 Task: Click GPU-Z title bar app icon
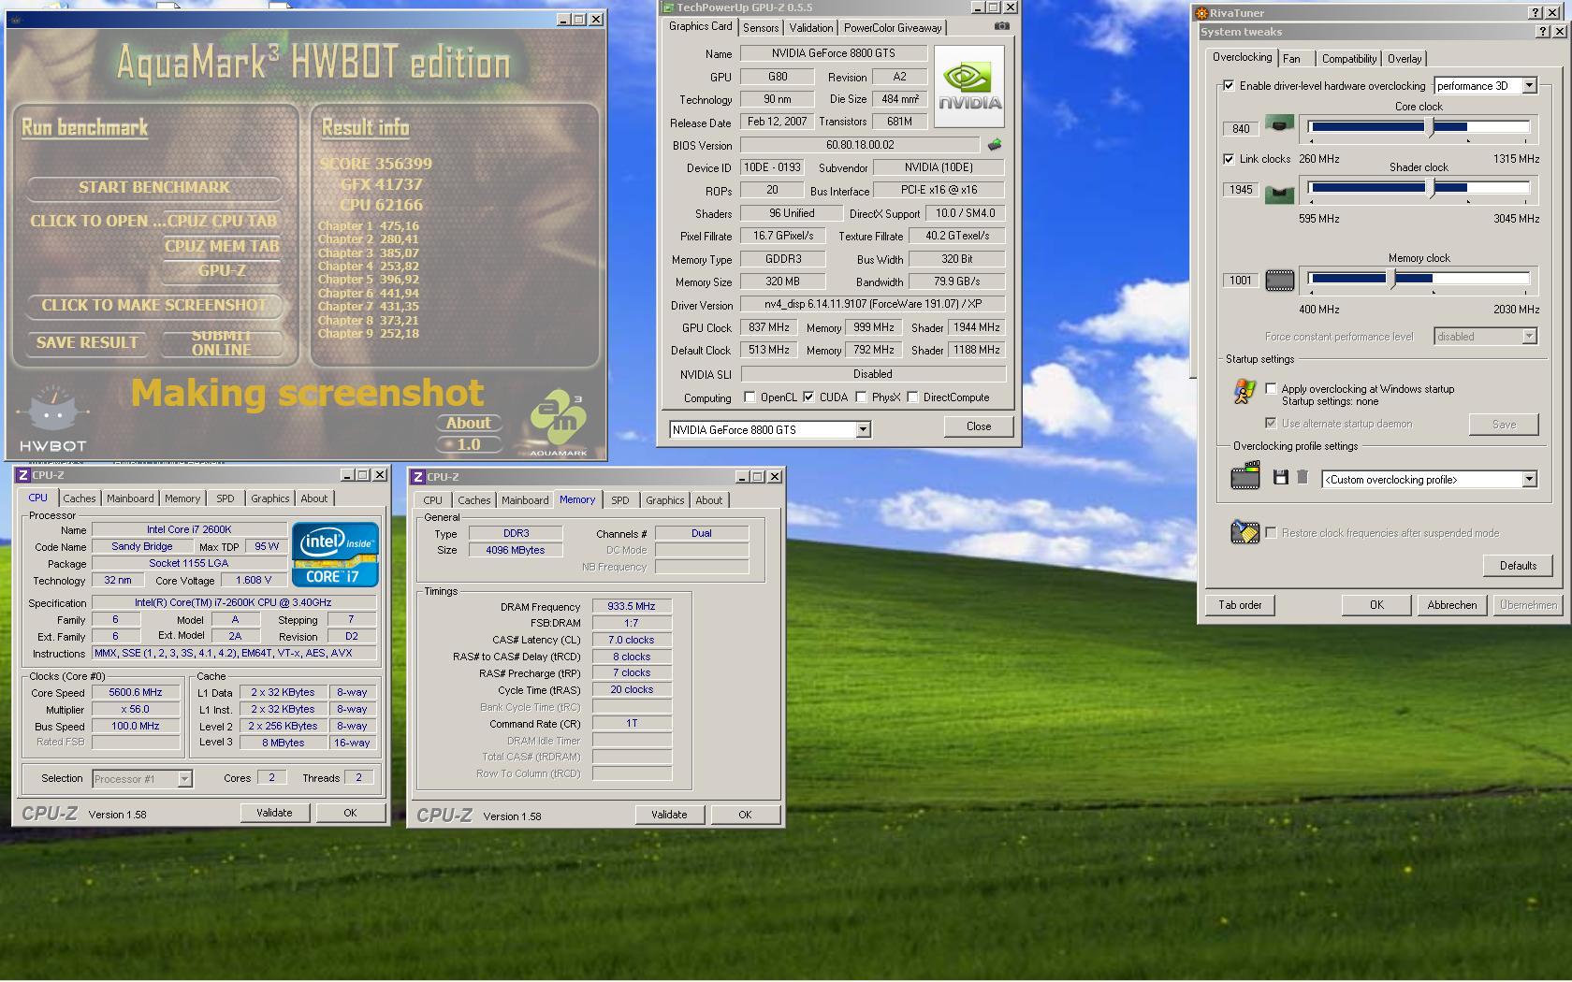click(668, 7)
